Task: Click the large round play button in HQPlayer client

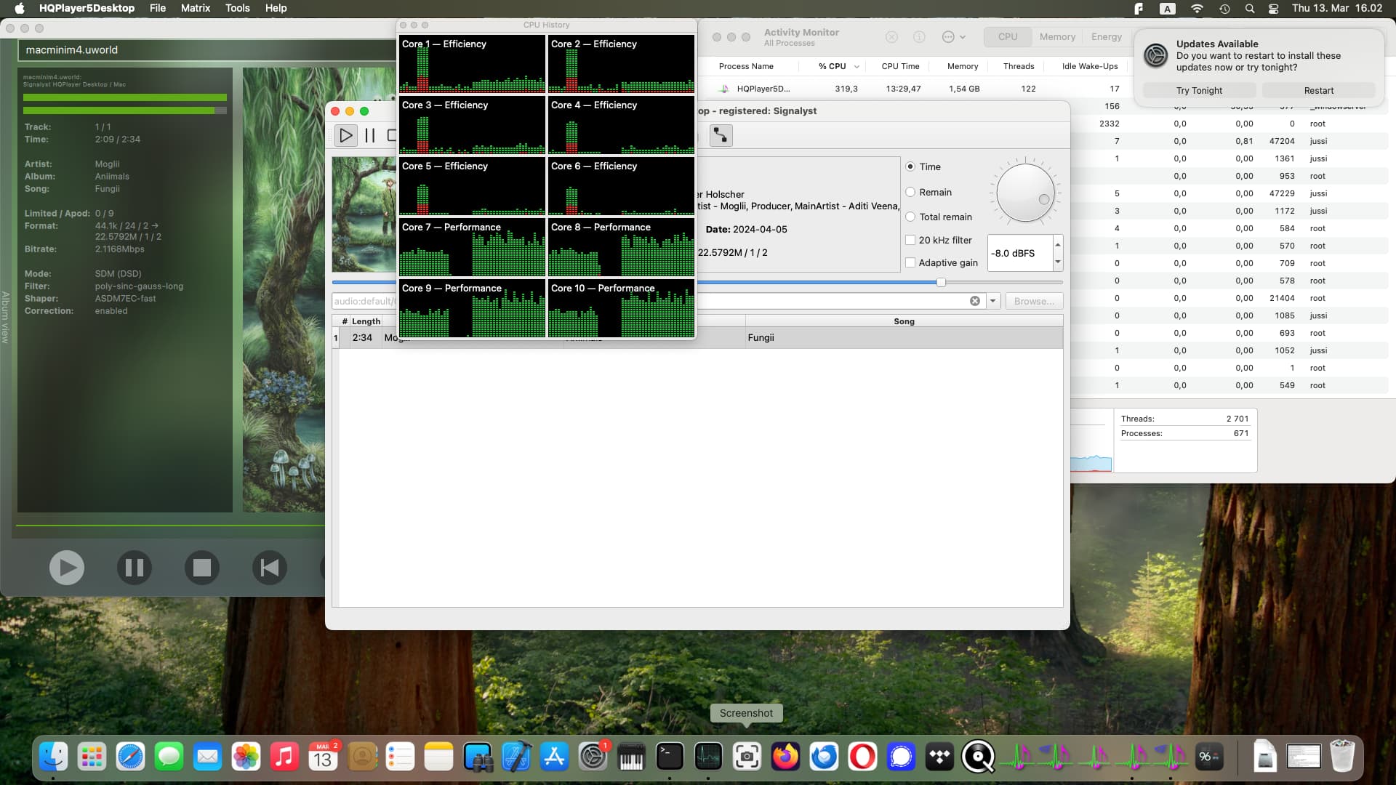Action: coord(67,568)
